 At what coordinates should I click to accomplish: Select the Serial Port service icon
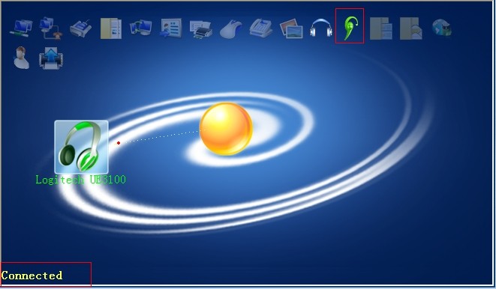pos(80,28)
